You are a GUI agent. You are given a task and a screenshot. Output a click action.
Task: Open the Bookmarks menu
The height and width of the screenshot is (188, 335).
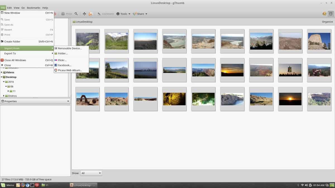[33, 8]
